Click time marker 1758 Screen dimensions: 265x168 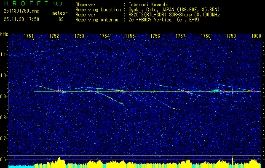tap(206, 36)
